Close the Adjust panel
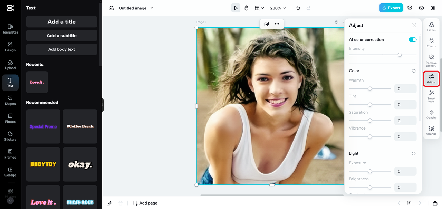The height and width of the screenshot is (209, 442). (x=414, y=26)
